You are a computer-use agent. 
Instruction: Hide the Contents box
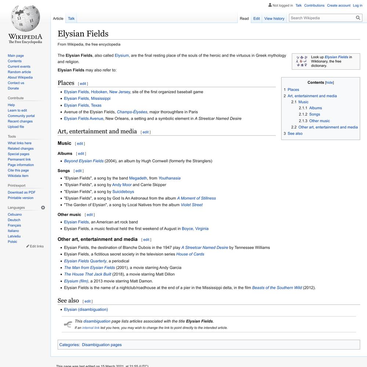coord(329,82)
